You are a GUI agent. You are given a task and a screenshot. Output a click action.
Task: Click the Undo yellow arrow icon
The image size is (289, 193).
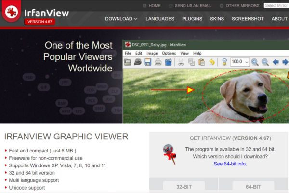212,62
